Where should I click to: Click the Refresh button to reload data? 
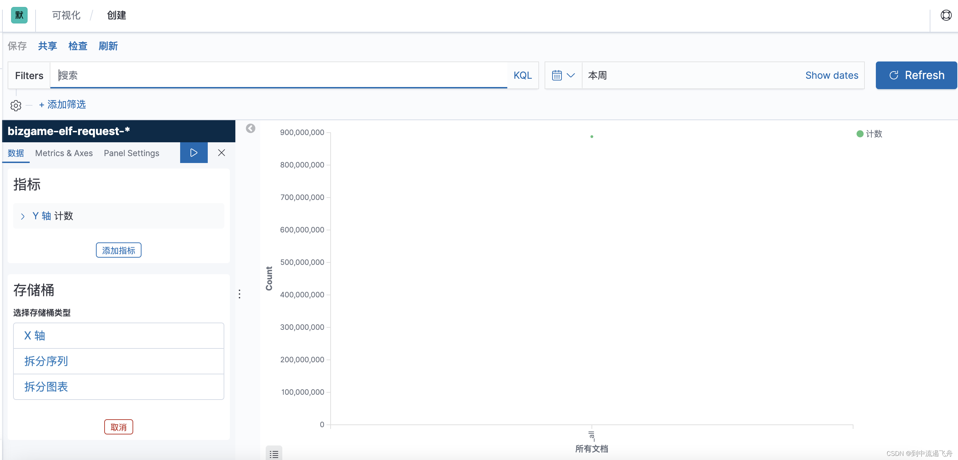pos(915,75)
